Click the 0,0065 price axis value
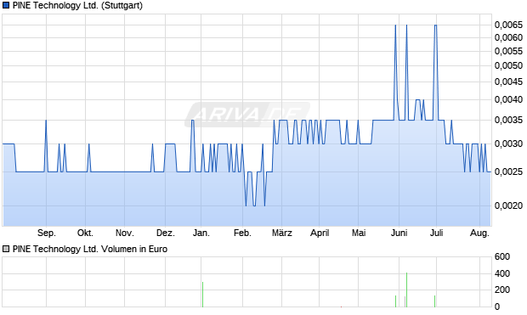The width and height of the screenshot is (527, 315). point(508,25)
